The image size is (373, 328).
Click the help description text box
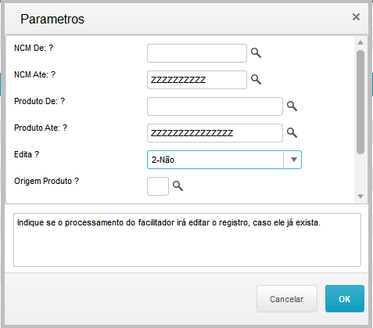(x=187, y=240)
